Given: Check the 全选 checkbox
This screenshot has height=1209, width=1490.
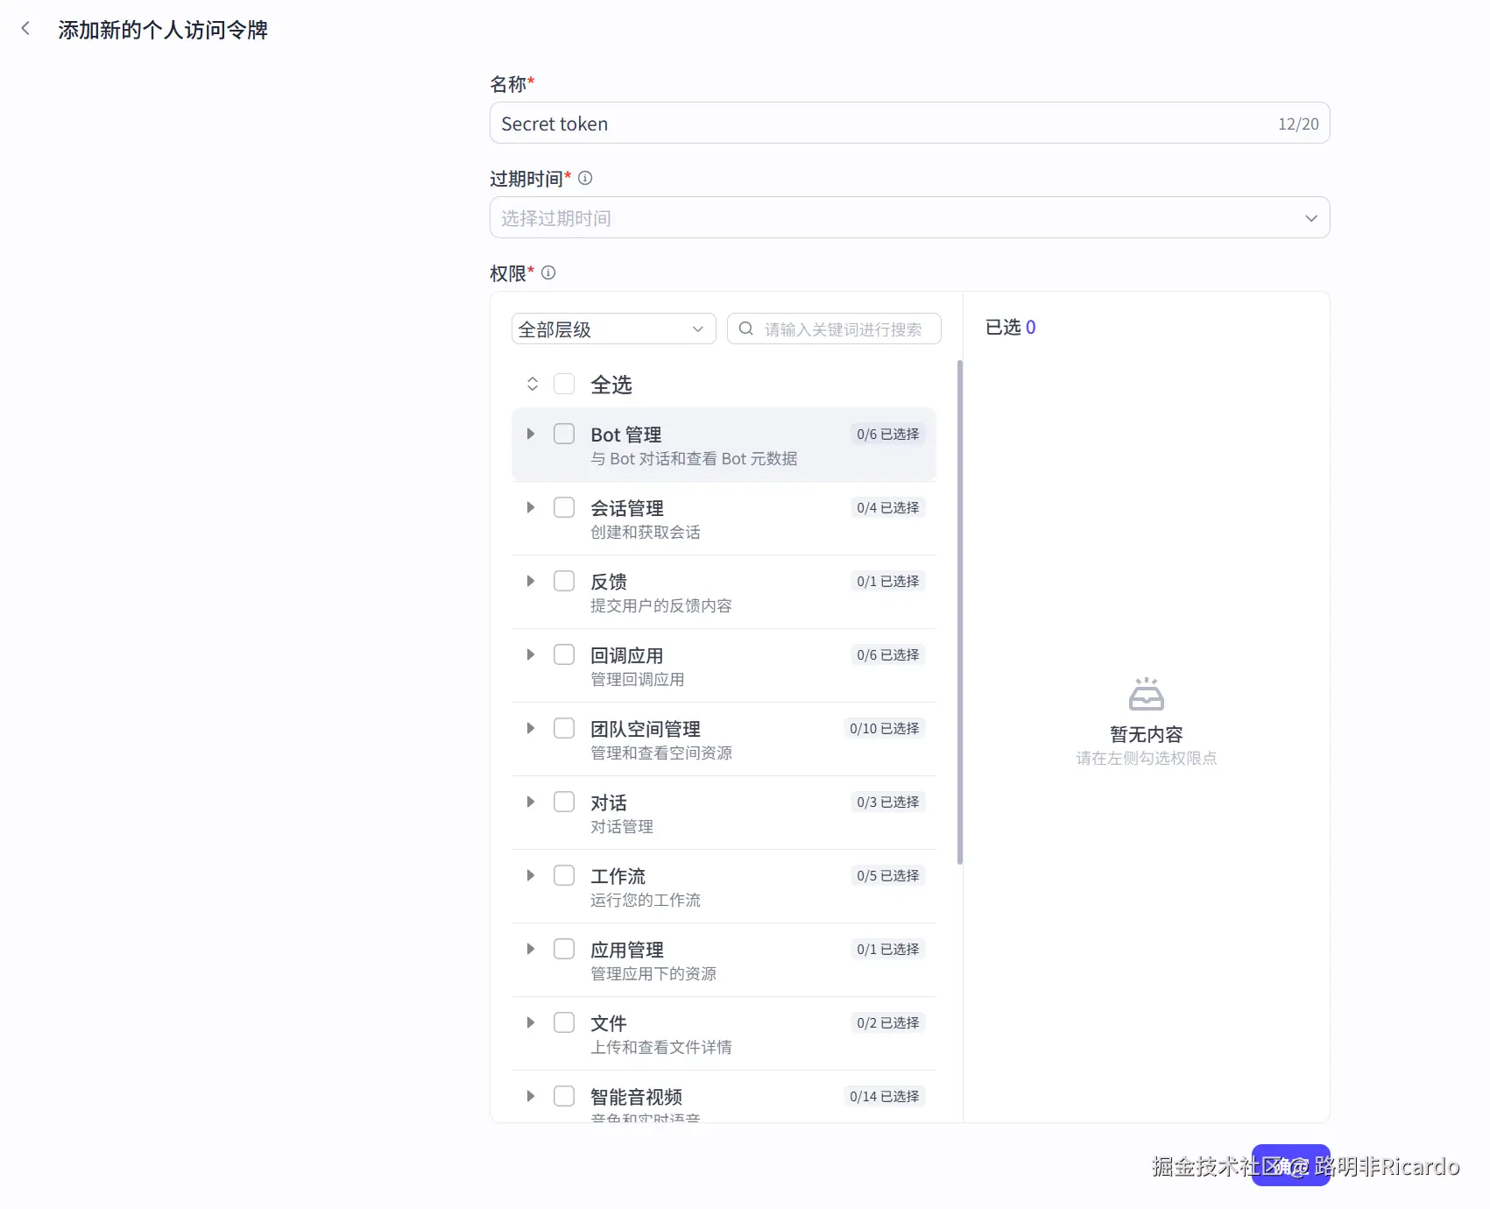Looking at the screenshot, I should 564,384.
